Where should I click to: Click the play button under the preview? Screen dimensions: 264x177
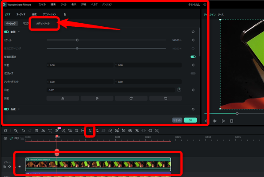pos(224,120)
